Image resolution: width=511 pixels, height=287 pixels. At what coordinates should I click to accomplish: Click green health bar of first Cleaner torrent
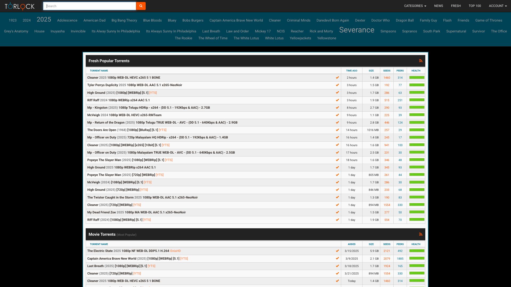tap(417, 78)
